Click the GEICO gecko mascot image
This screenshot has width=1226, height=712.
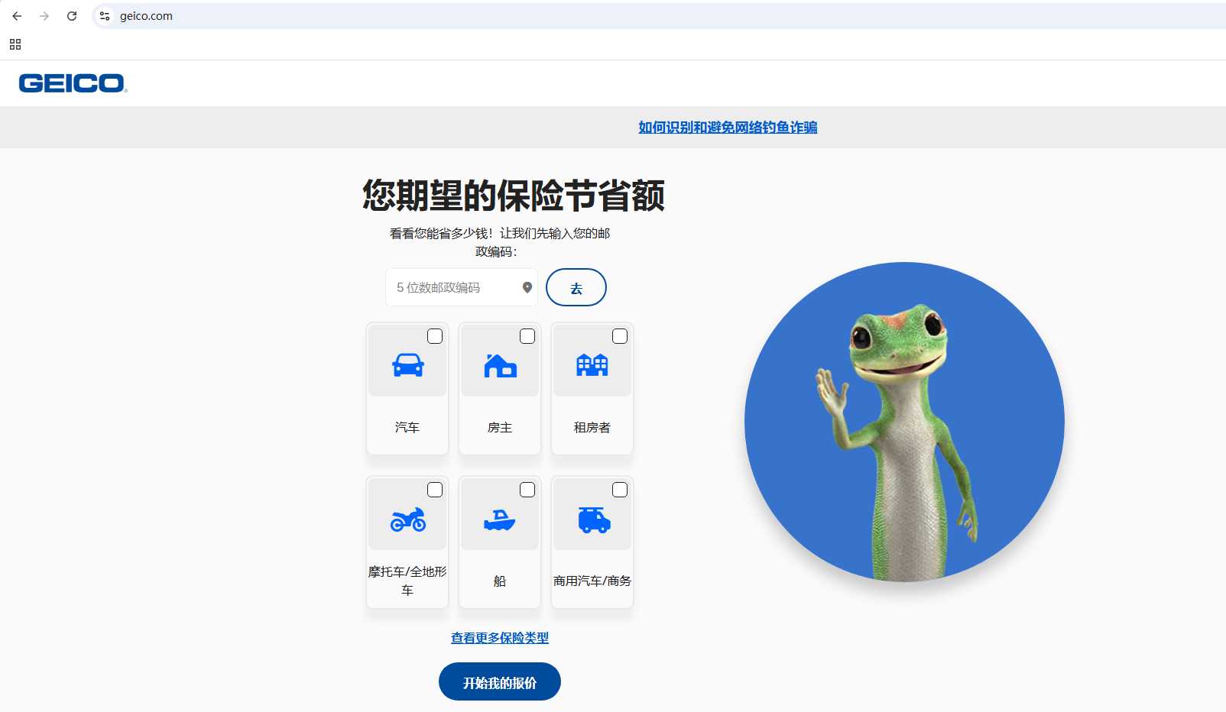[x=904, y=422]
